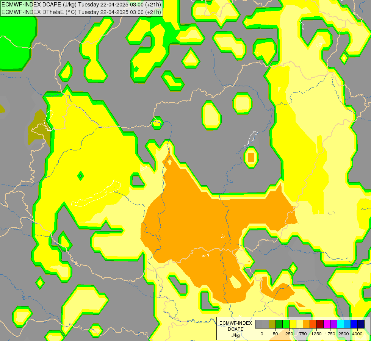
Task: Click the legend value 4000
Action: 357,334
